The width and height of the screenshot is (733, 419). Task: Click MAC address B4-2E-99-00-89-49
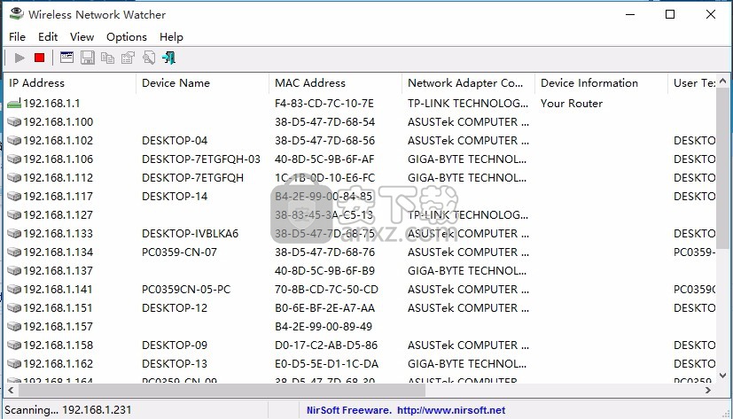click(x=324, y=327)
